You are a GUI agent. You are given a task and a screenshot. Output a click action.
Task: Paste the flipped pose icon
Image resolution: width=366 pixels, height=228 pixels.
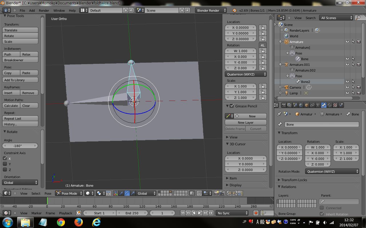(x=240, y=193)
